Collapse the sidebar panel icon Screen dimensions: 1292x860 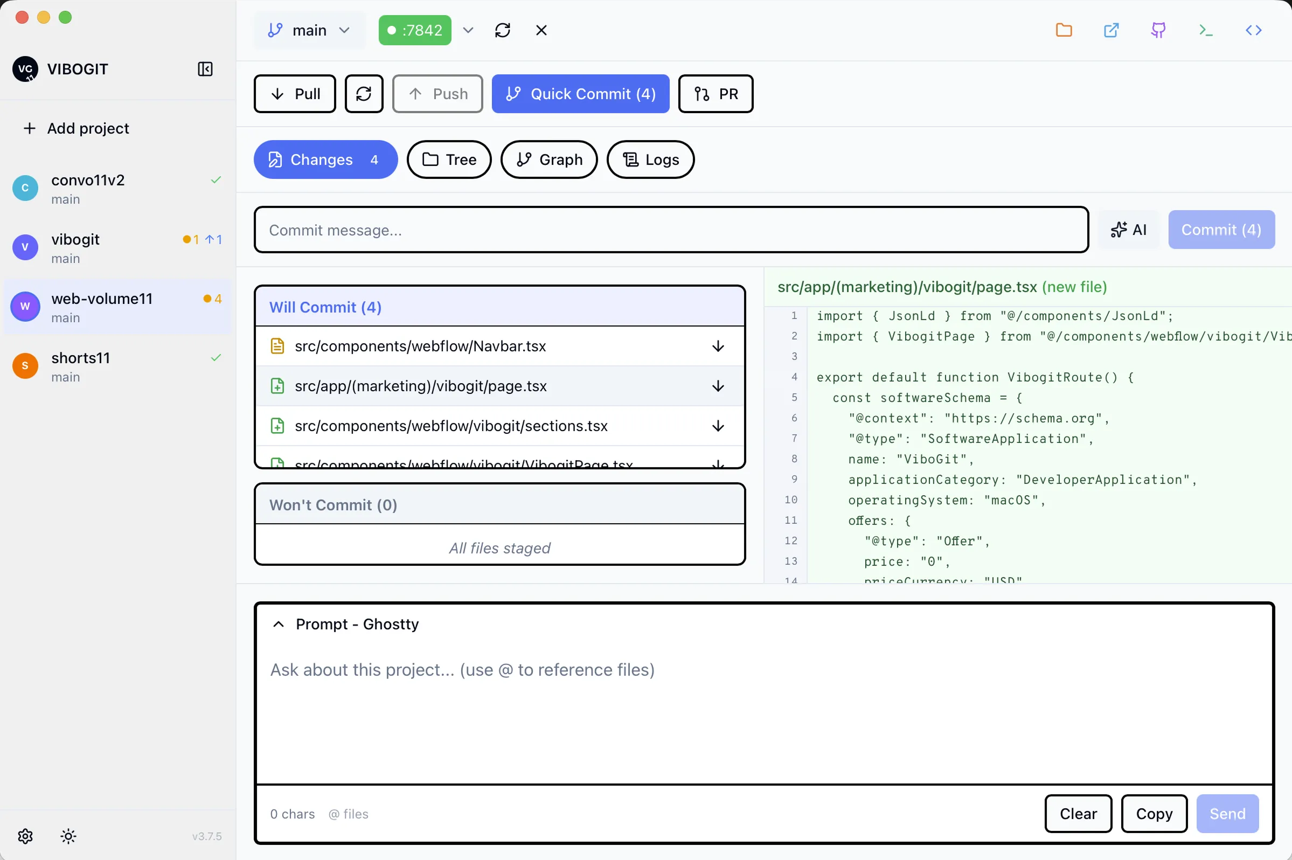[x=205, y=69]
